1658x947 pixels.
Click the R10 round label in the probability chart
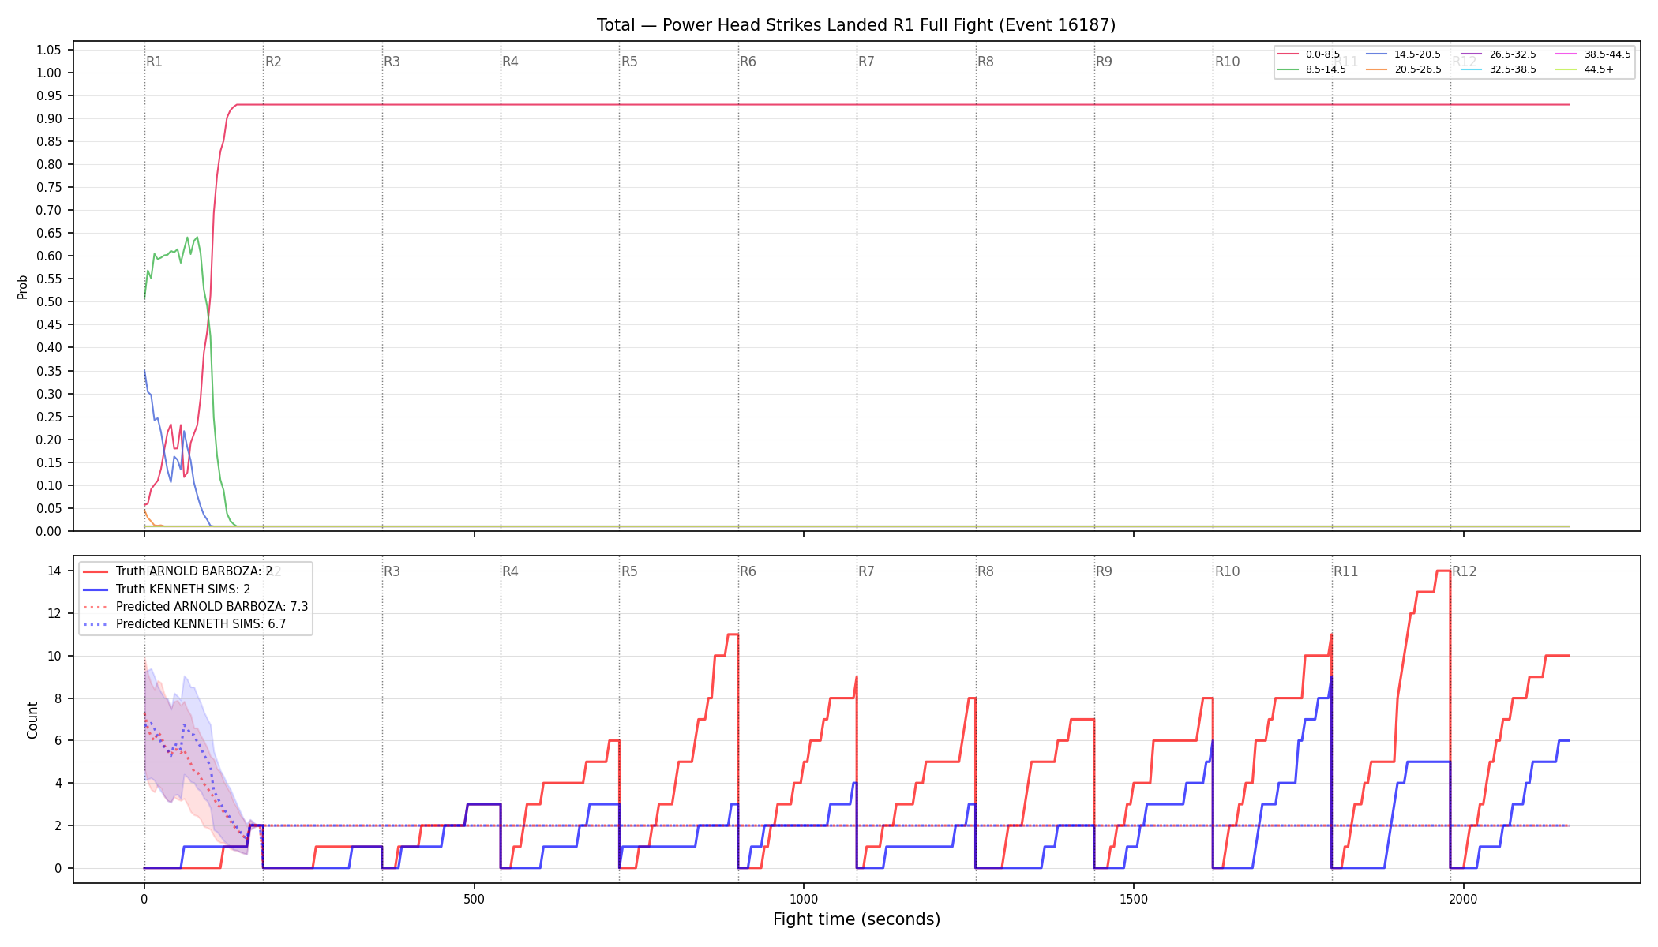(x=1227, y=62)
